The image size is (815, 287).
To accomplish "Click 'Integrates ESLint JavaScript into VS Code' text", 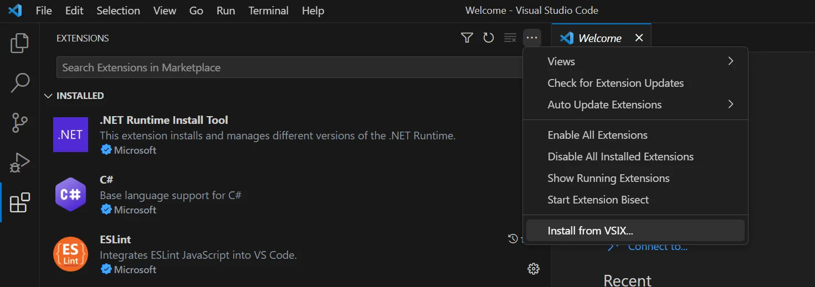I will pyautogui.click(x=198, y=255).
